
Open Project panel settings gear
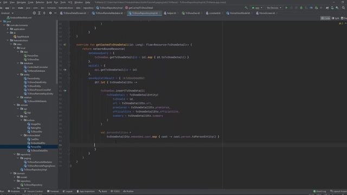(x=50, y=13)
